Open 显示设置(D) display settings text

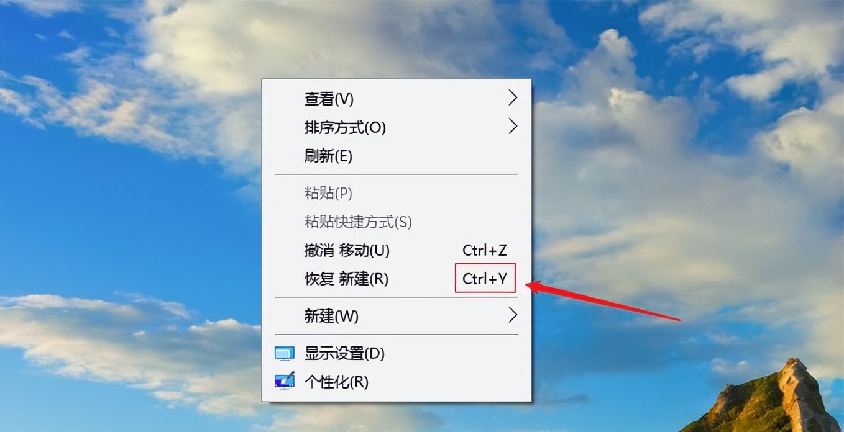(x=344, y=354)
